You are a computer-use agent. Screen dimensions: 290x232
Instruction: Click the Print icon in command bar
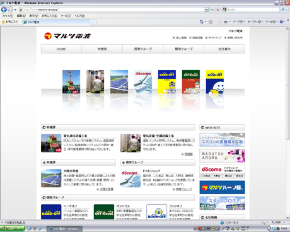click(x=226, y=21)
